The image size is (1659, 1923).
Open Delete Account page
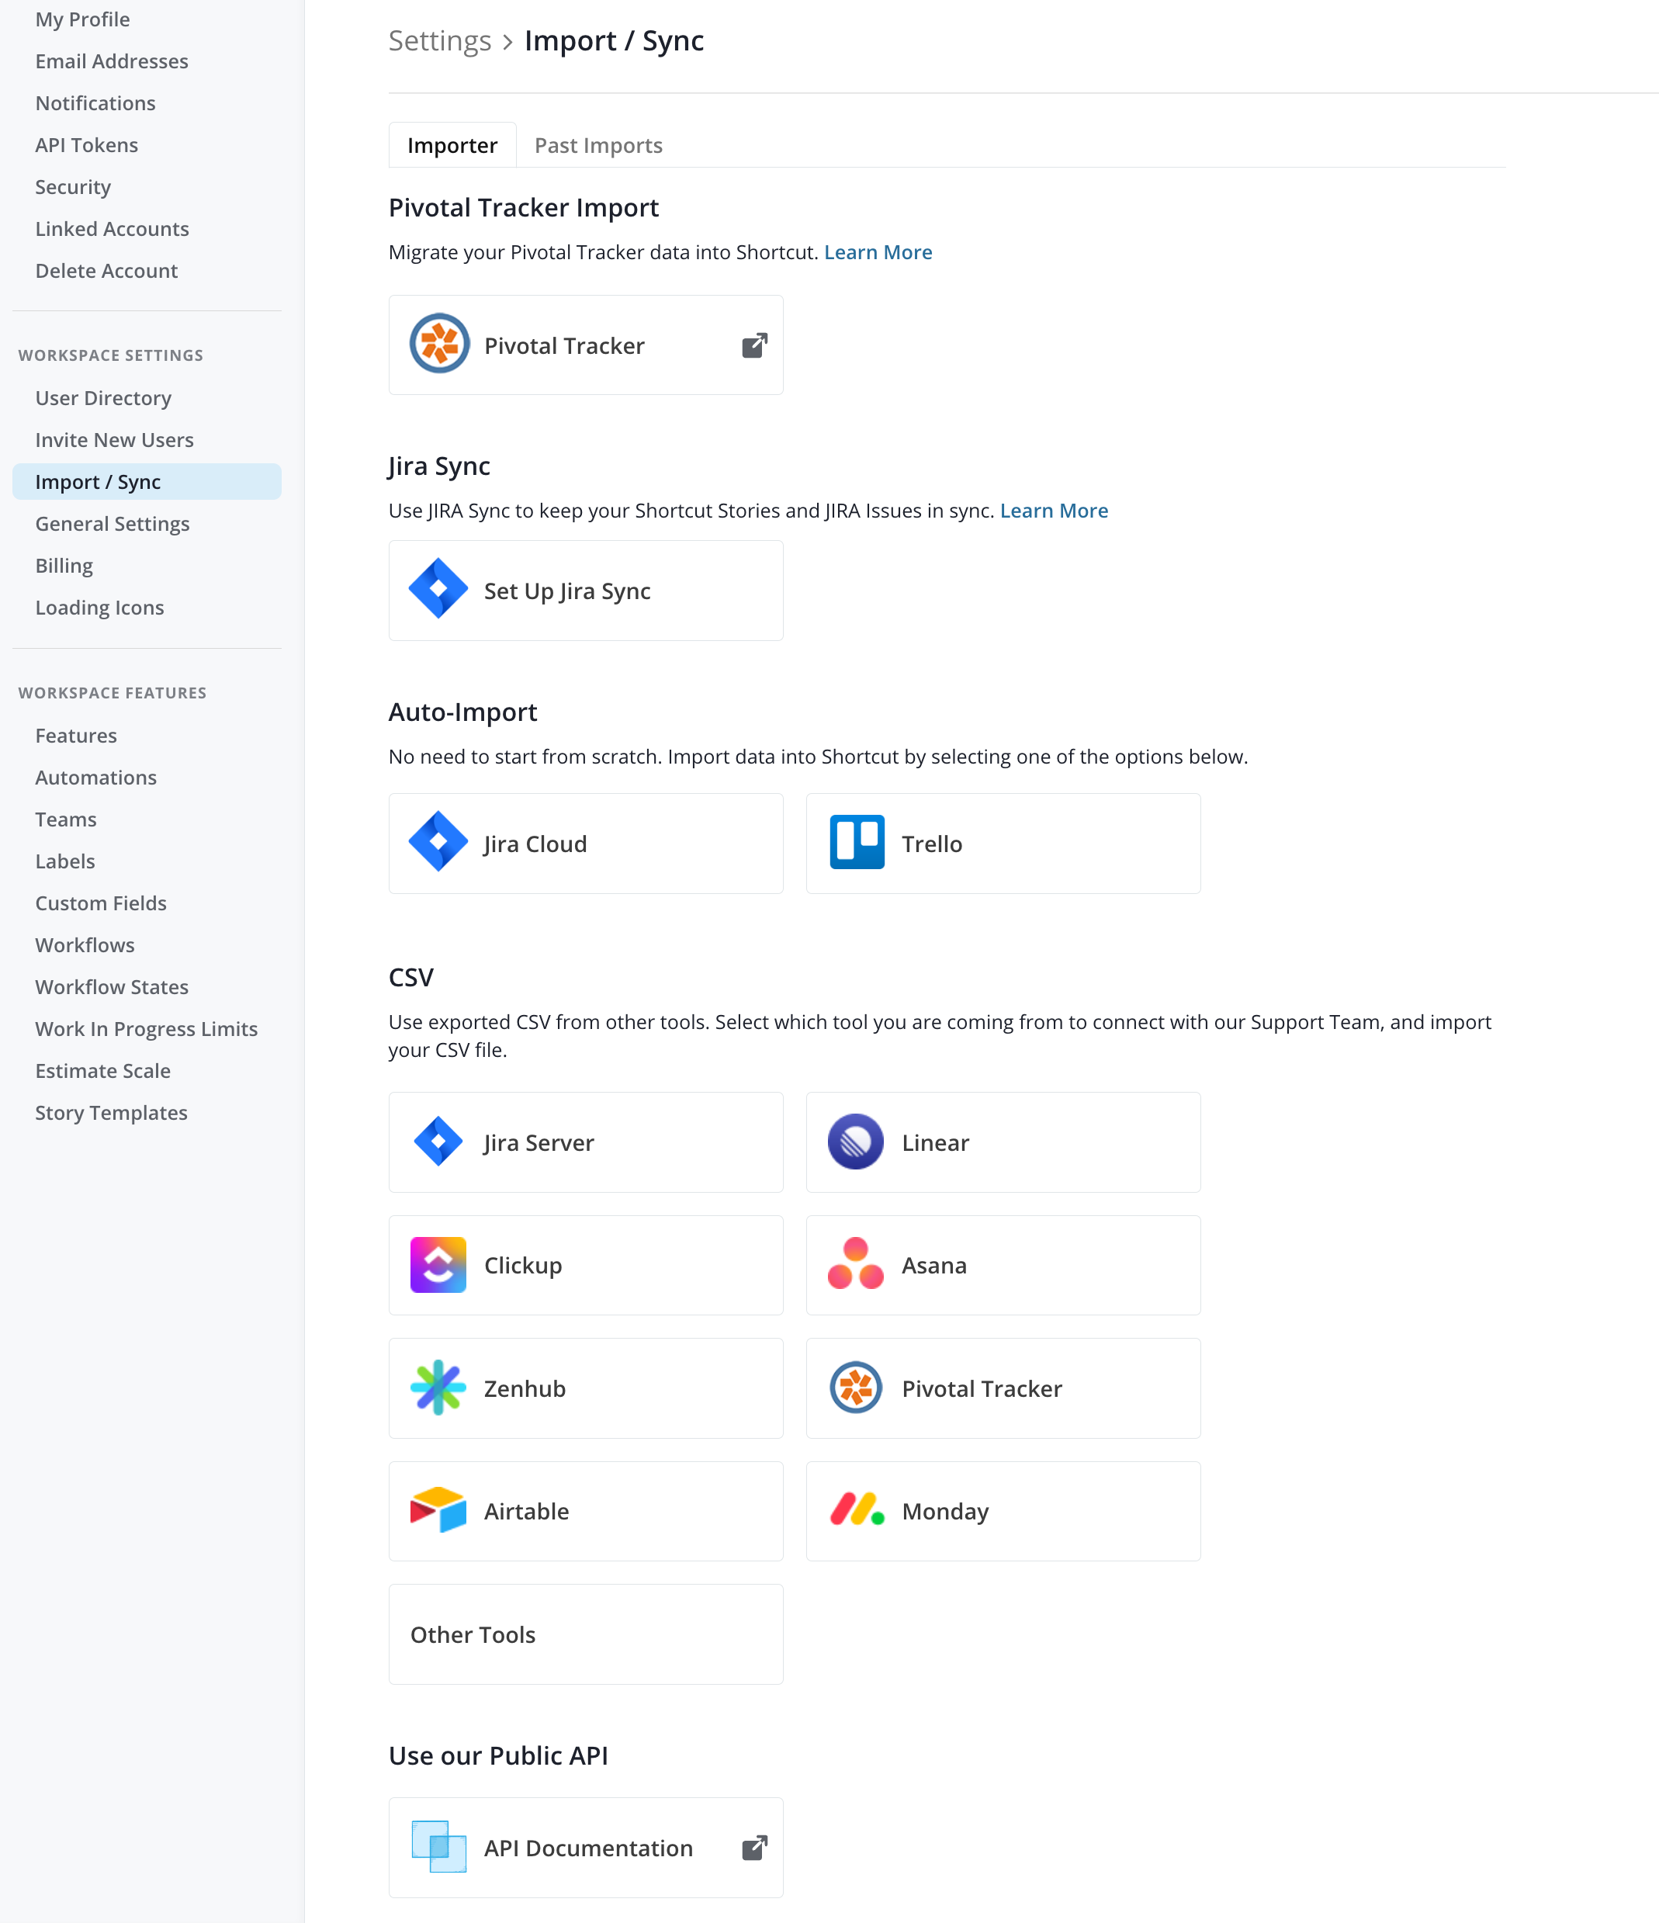pyautogui.click(x=107, y=270)
